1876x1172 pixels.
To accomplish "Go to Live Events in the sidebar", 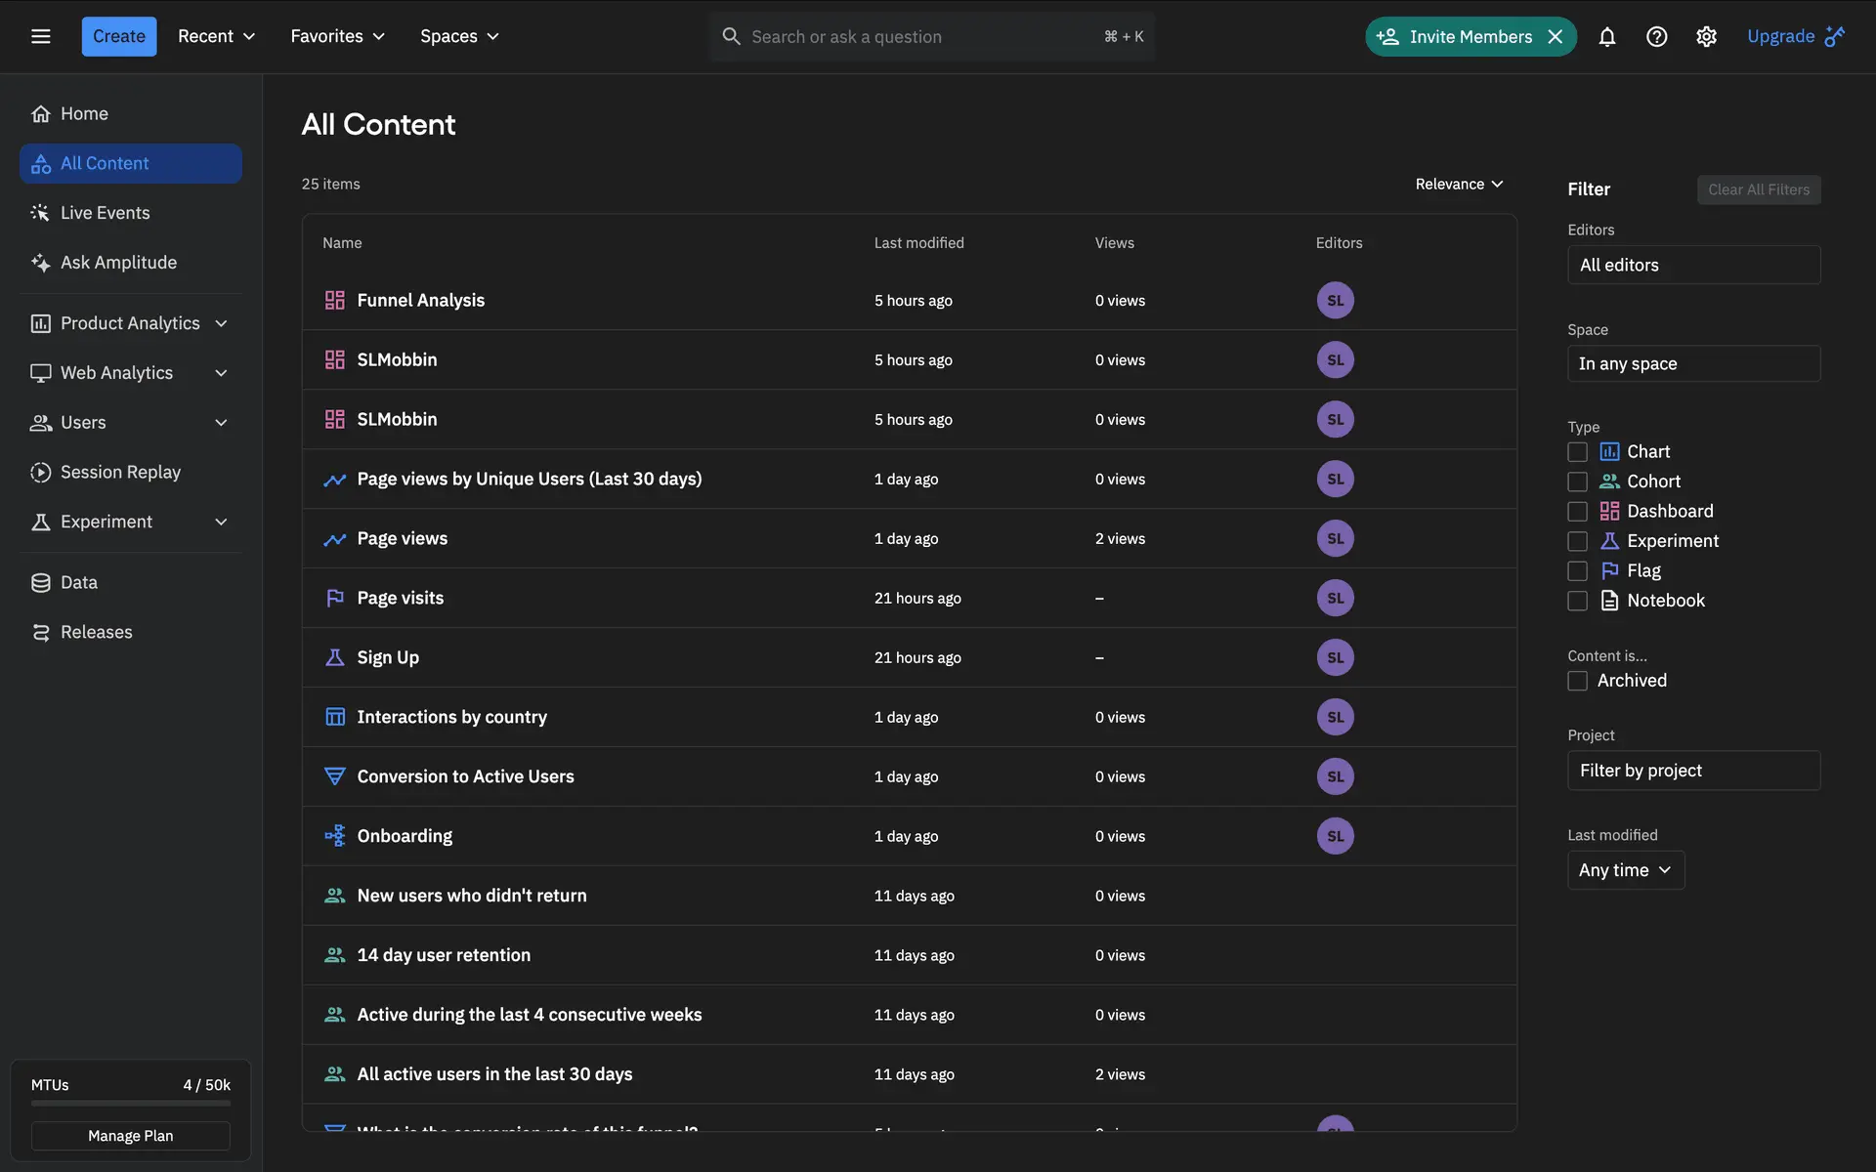I will [105, 213].
